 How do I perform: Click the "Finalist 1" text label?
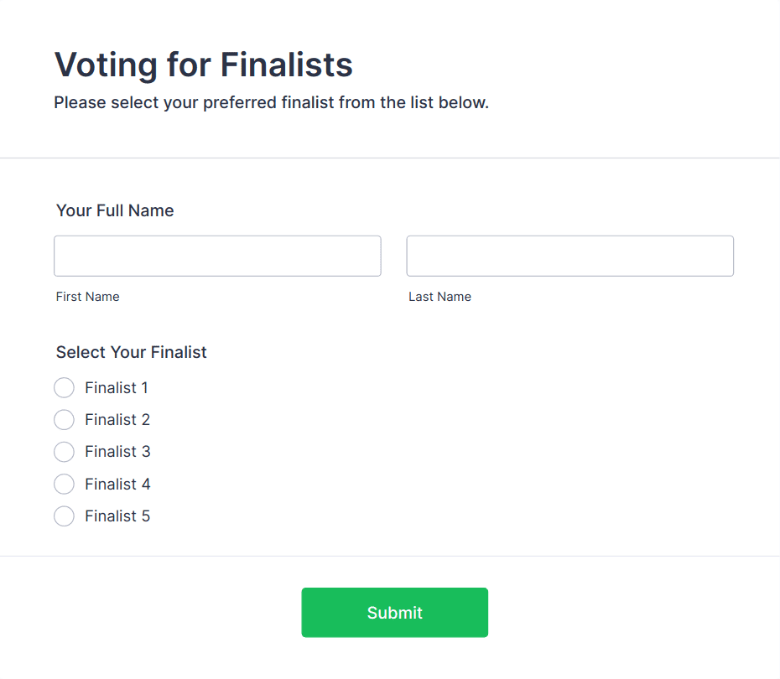point(117,387)
